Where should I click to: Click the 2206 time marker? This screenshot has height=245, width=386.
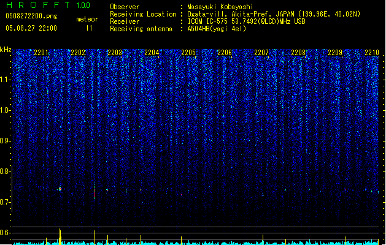(225, 53)
